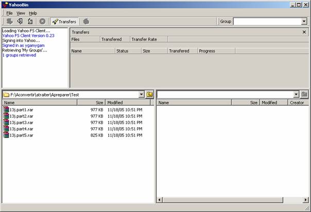Click the greyed-out connect icon in toolbar
311x212 pixels.
pyautogui.click(x=9, y=21)
